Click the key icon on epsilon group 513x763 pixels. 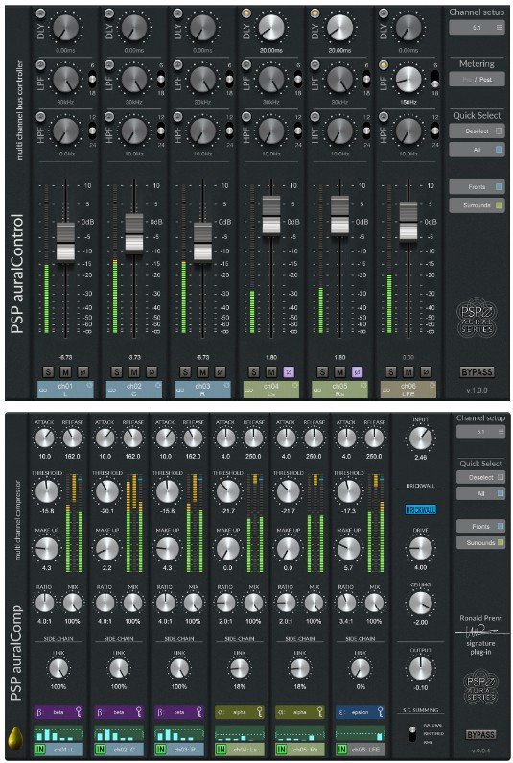[381, 712]
